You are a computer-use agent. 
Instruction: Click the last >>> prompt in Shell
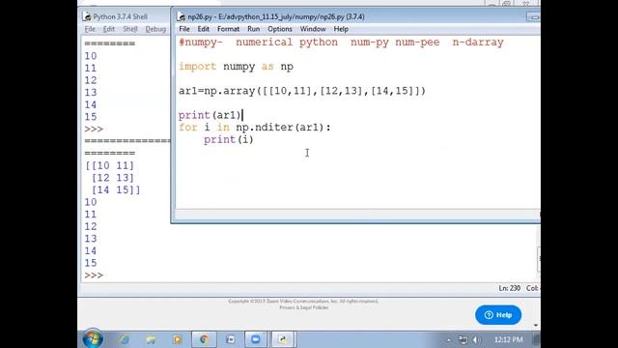coord(94,275)
